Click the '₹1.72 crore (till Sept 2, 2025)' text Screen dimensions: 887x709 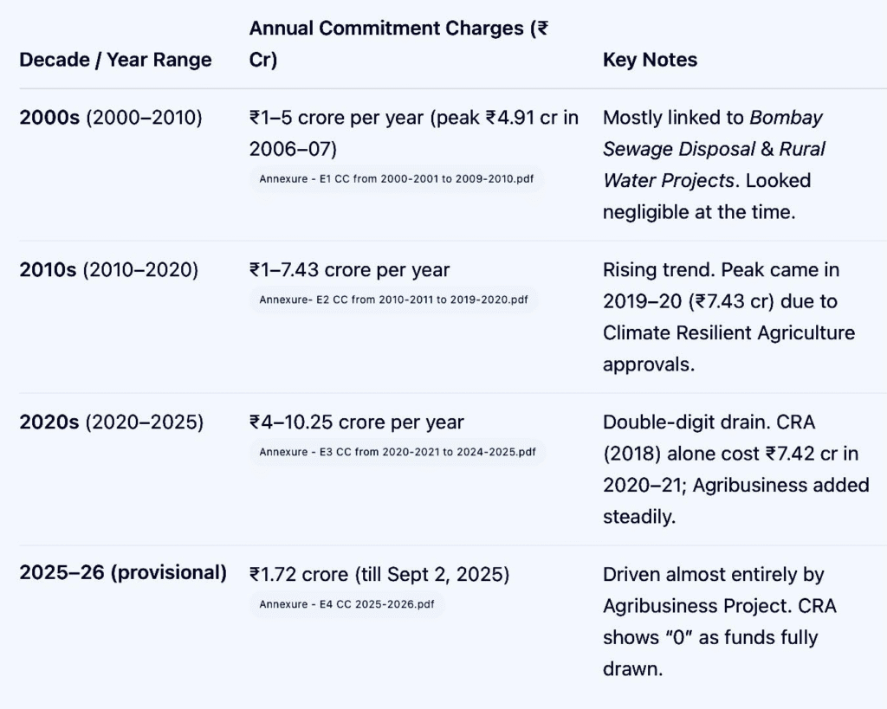coord(379,574)
